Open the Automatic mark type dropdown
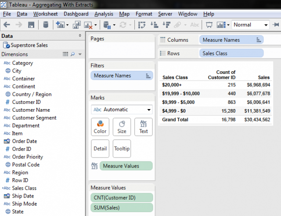 tap(149, 110)
